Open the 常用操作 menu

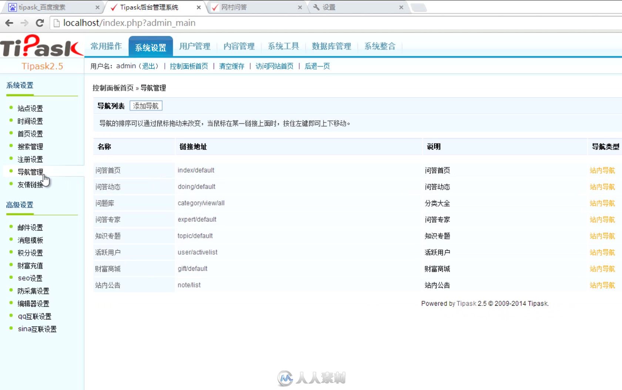[106, 46]
